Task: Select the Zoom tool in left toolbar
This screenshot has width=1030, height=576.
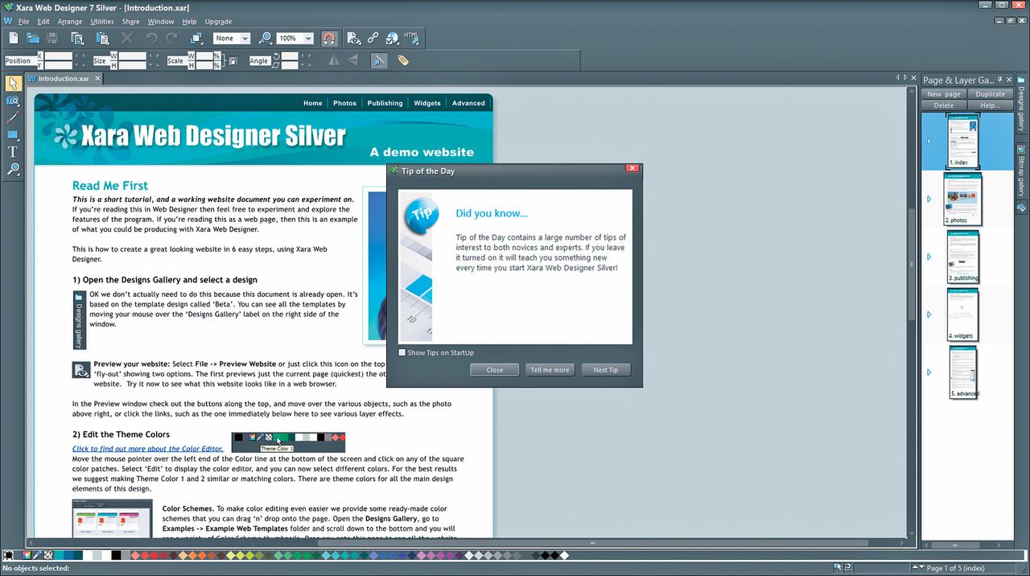Action: click(x=13, y=169)
